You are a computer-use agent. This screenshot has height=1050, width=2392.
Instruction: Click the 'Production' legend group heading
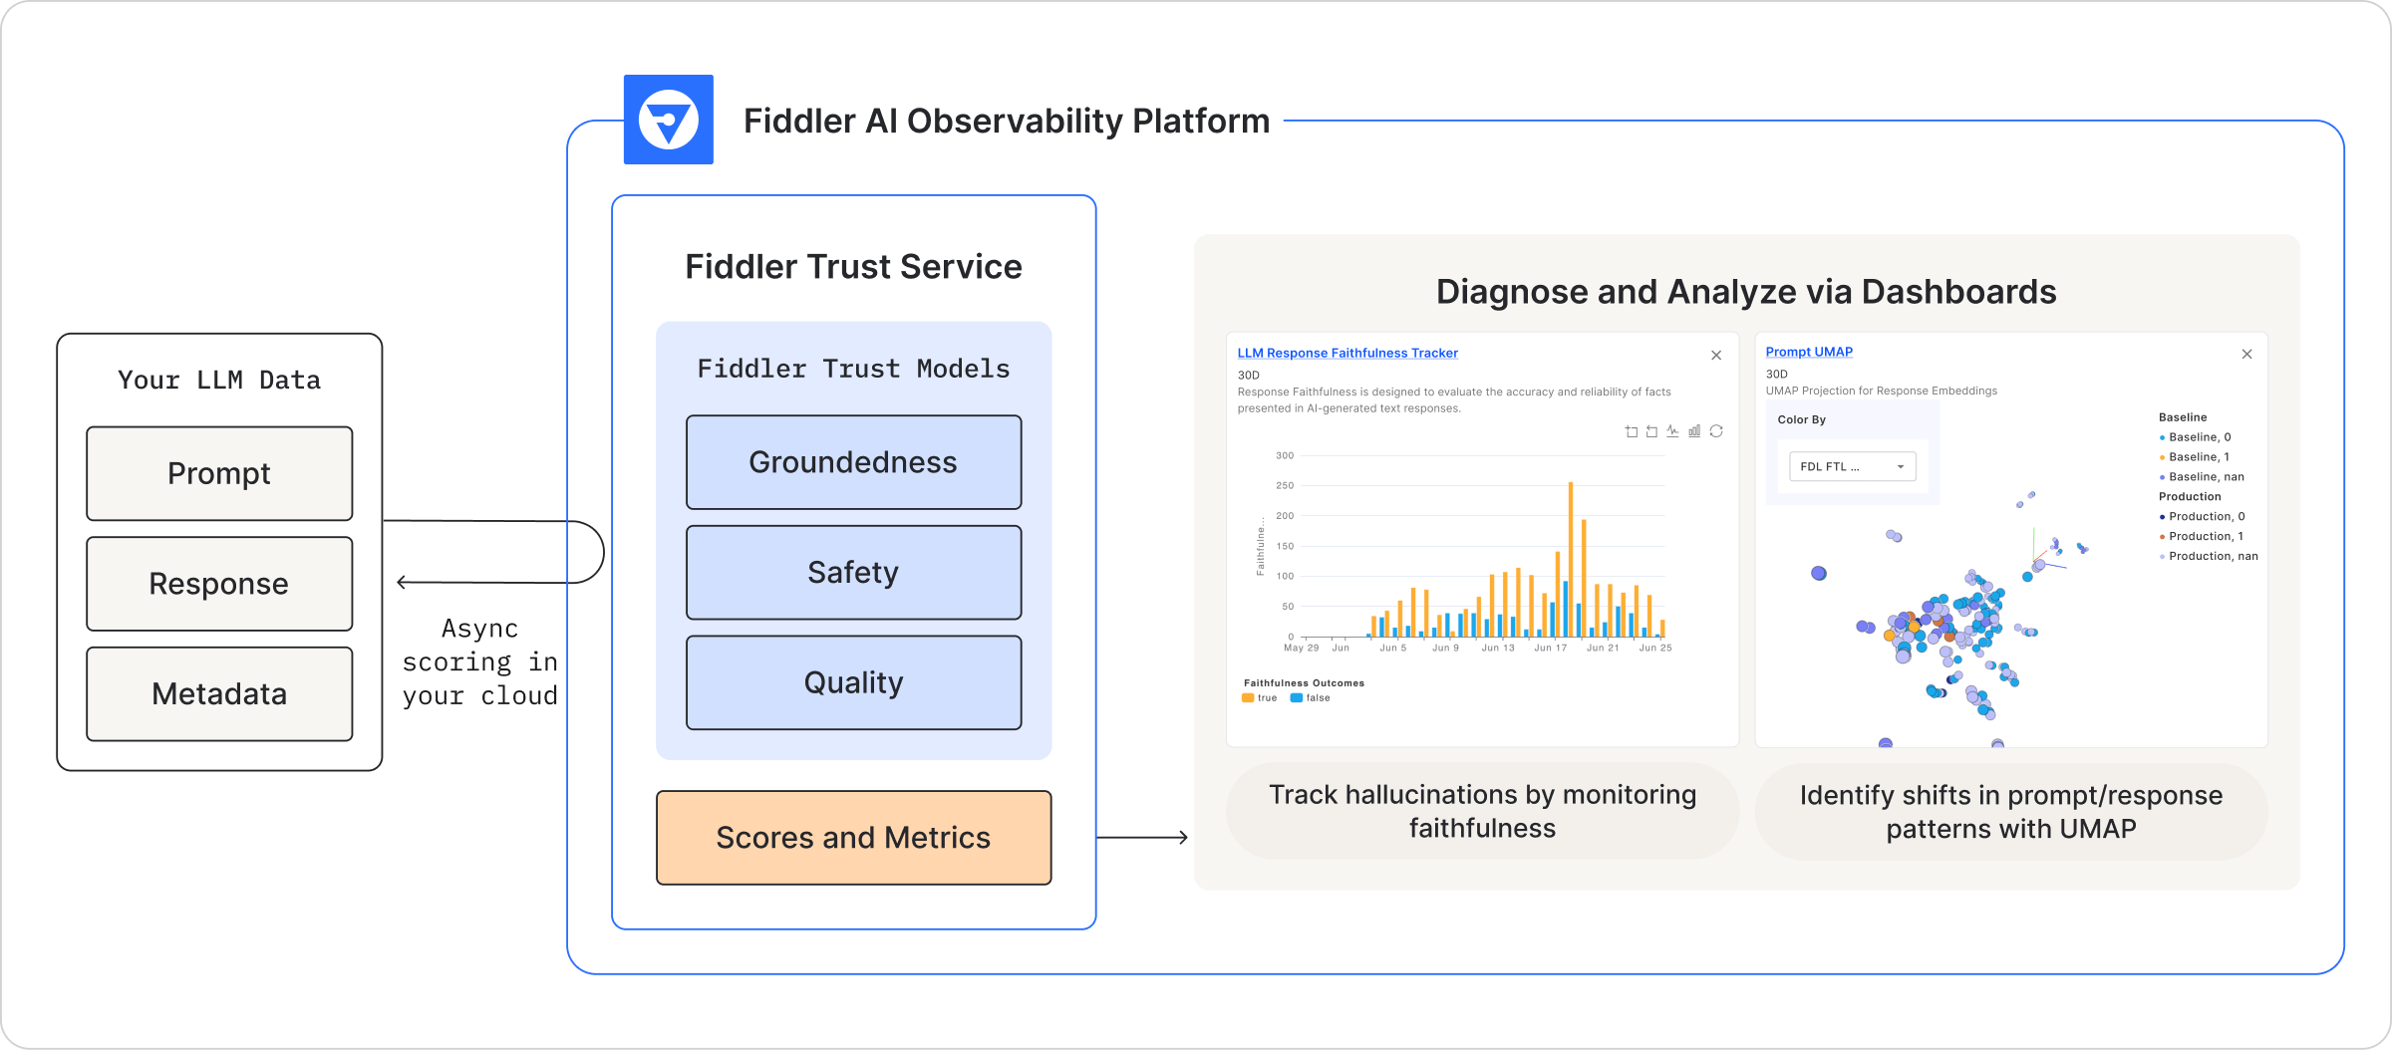click(2190, 497)
